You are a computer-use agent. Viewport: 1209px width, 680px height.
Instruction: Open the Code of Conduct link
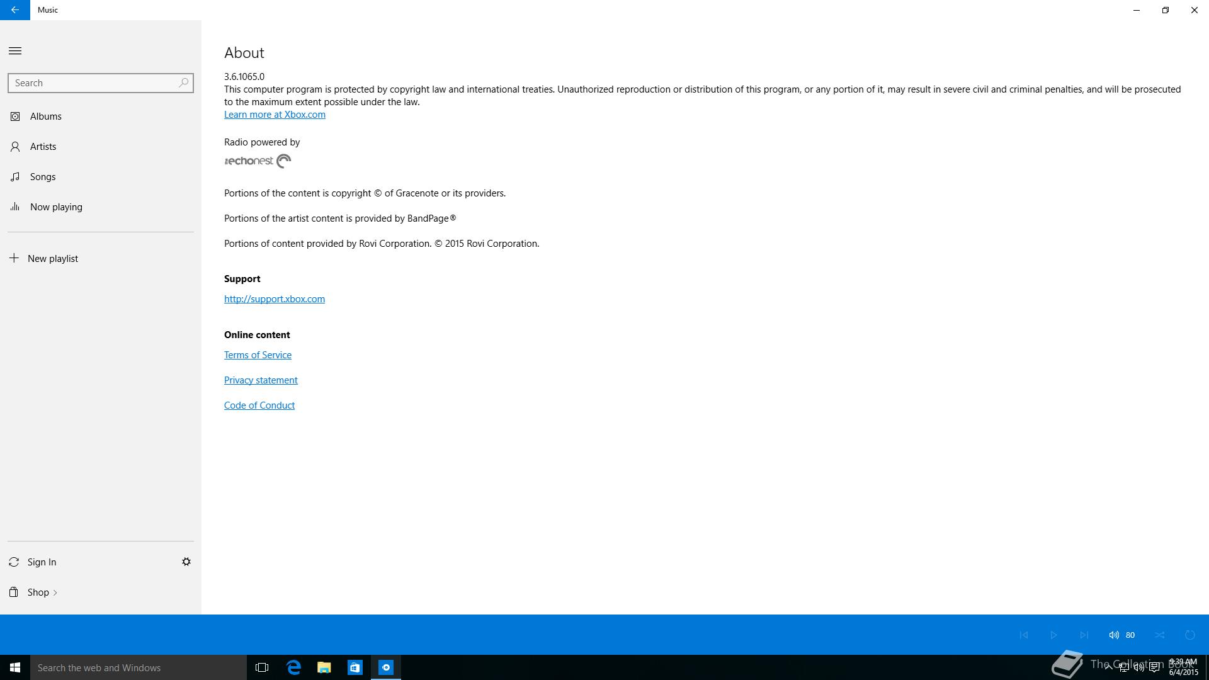[259, 405]
